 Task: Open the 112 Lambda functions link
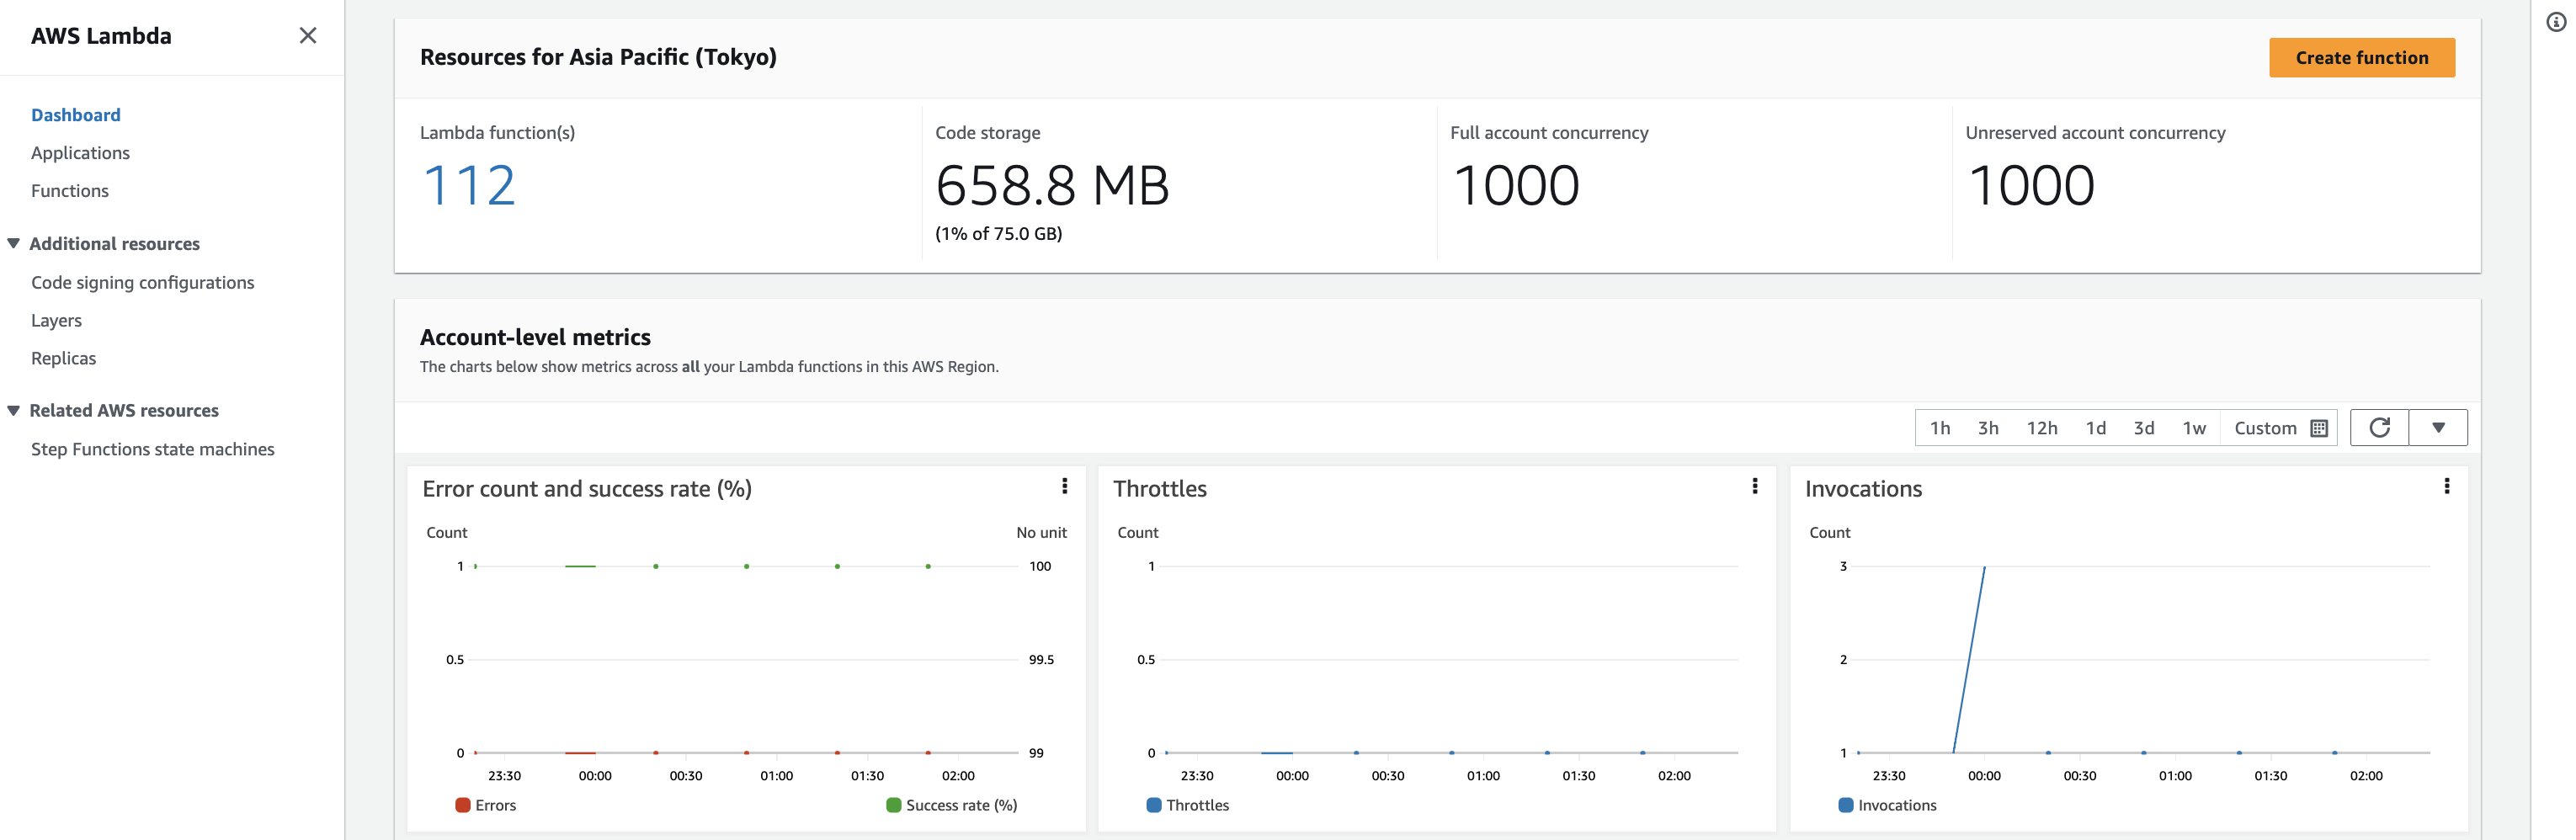[x=469, y=186]
